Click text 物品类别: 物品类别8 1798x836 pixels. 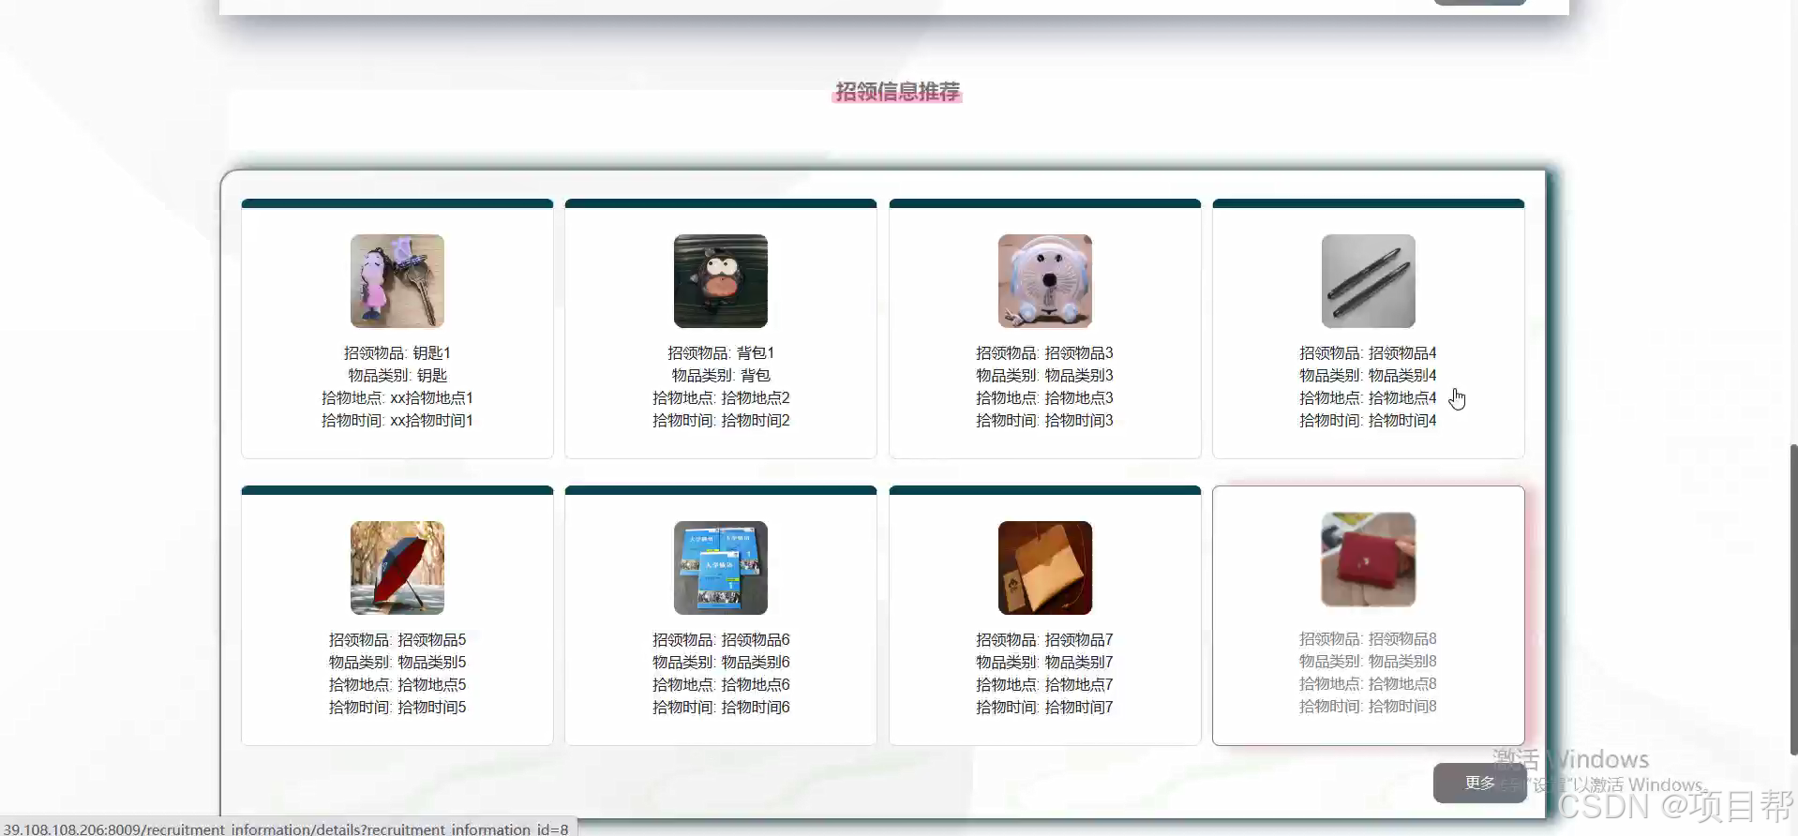pyautogui.click(x=1369, y=662)
